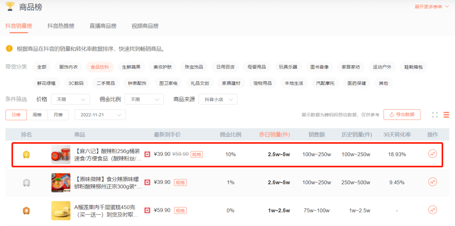The image size is (455, 226).
Task: Click 规格 tag in 螺蛳粉 row
Action: click(180, 183)
